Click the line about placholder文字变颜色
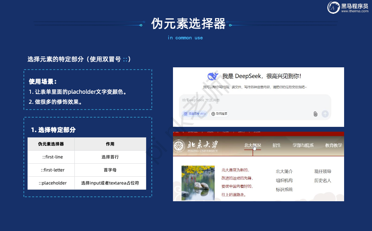The width and height of the screenshot is (372, 231). [x=78, y=92]
